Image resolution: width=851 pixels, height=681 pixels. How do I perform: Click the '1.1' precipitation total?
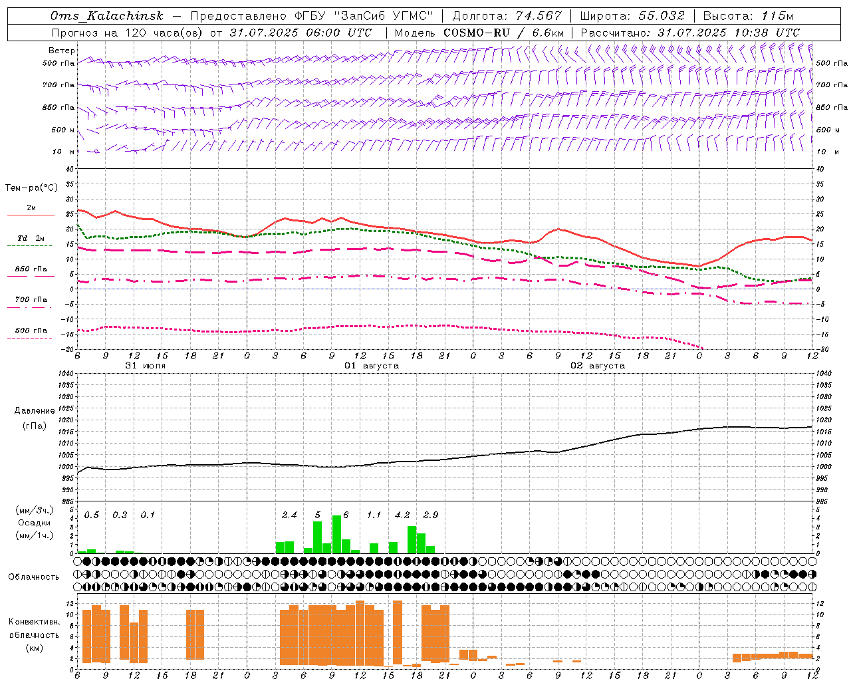[374, 515]
